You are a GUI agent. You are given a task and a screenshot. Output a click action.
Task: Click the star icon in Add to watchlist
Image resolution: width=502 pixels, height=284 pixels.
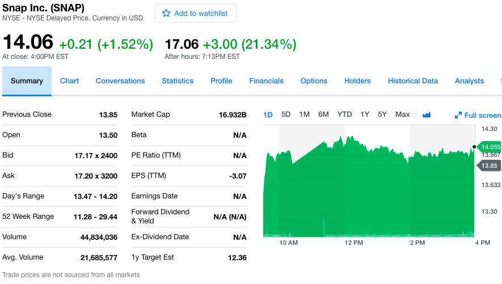(166, 13)
